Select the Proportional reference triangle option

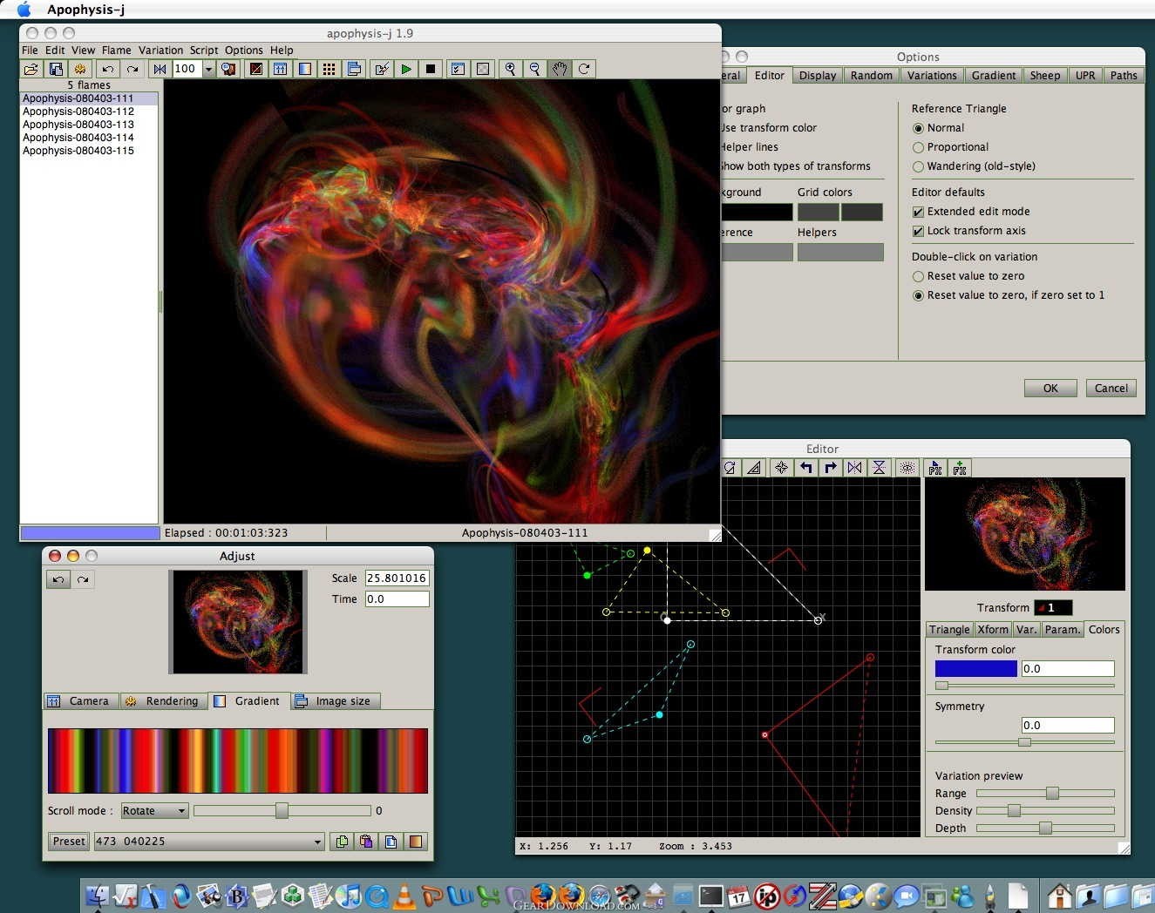[918, 147]
